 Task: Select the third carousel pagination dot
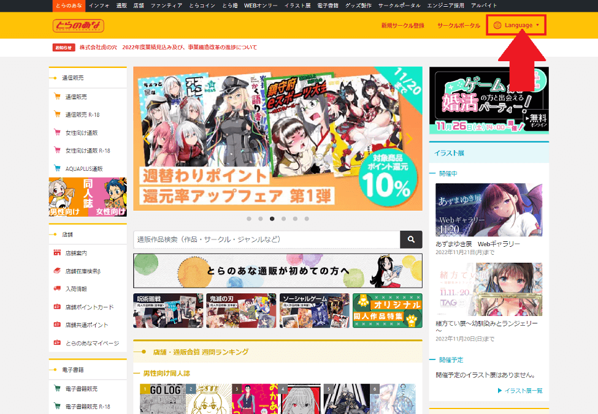point(272,219)
